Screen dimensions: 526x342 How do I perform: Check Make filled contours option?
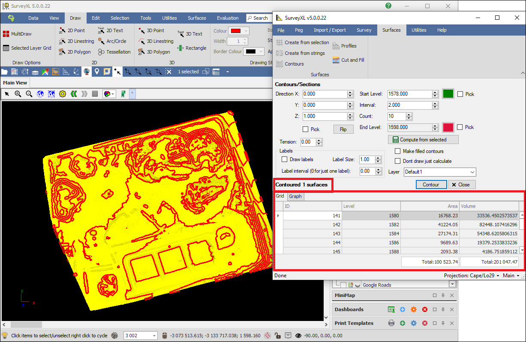397,151
